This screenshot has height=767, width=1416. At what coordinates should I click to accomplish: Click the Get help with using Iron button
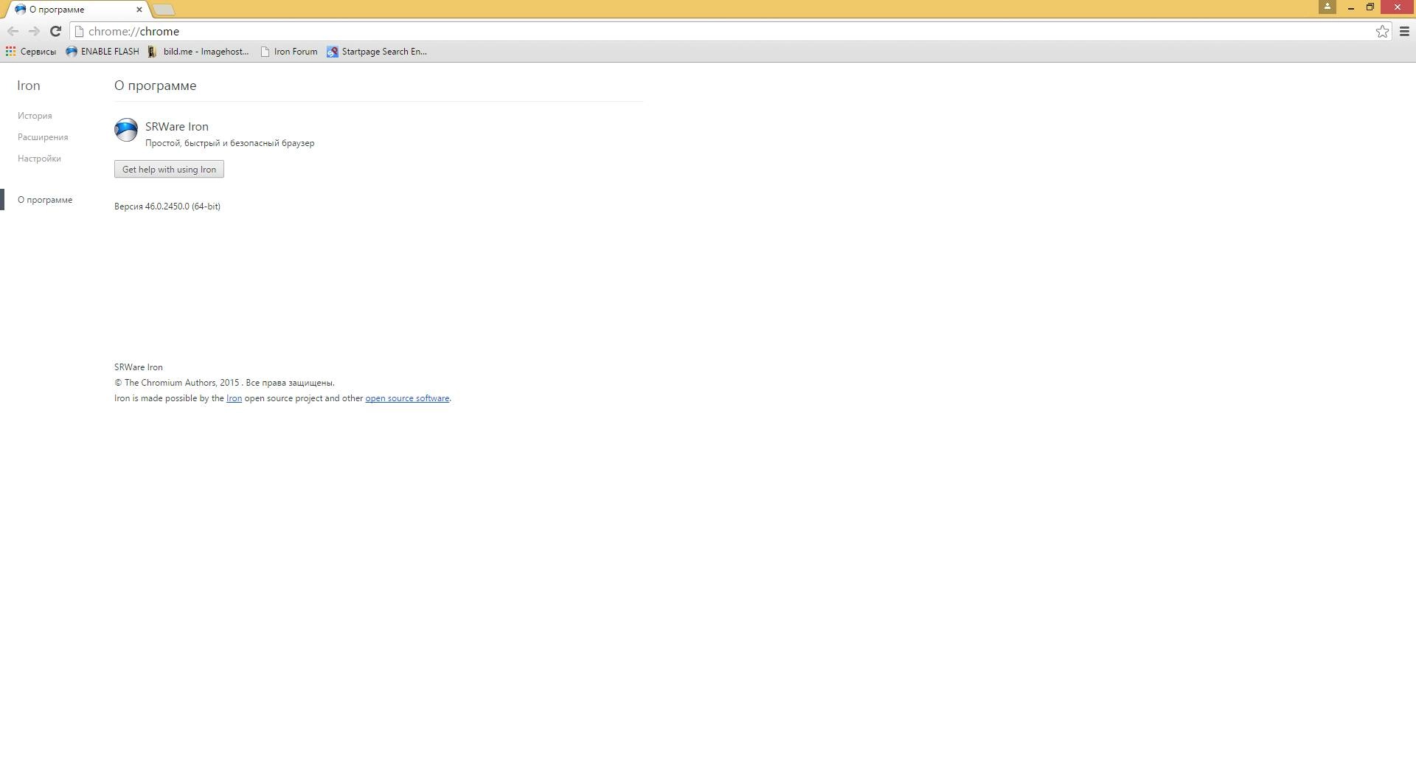pos(169,170)
